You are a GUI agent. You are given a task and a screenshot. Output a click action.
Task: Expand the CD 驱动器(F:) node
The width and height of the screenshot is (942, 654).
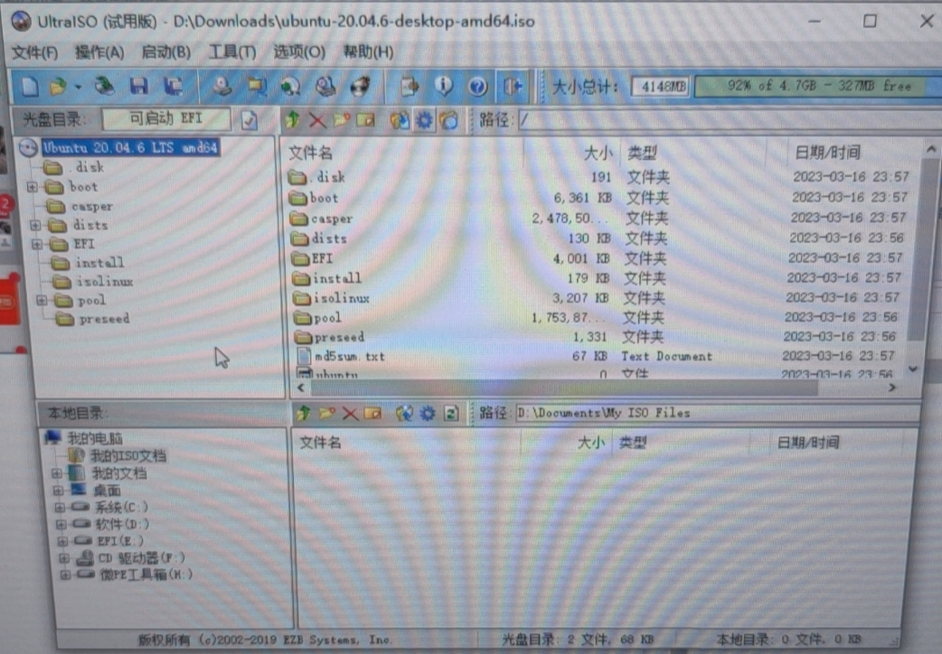[63, 558]
